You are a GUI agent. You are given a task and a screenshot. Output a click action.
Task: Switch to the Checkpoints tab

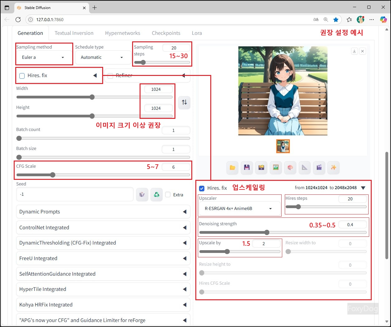(166, 33)
